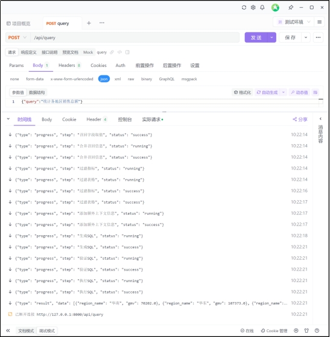Copy link icon next to query name
The height and width of the screenshot is (337, 330).
point(112,52)
